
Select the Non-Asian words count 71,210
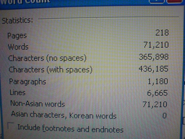click(x=155, y=104)
